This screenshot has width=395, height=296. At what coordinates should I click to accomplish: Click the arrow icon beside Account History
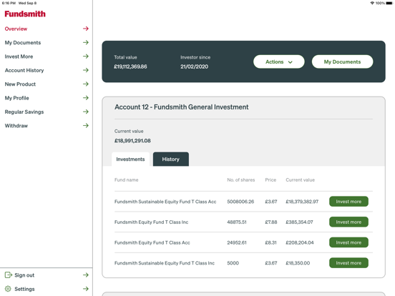pos(86,70)
